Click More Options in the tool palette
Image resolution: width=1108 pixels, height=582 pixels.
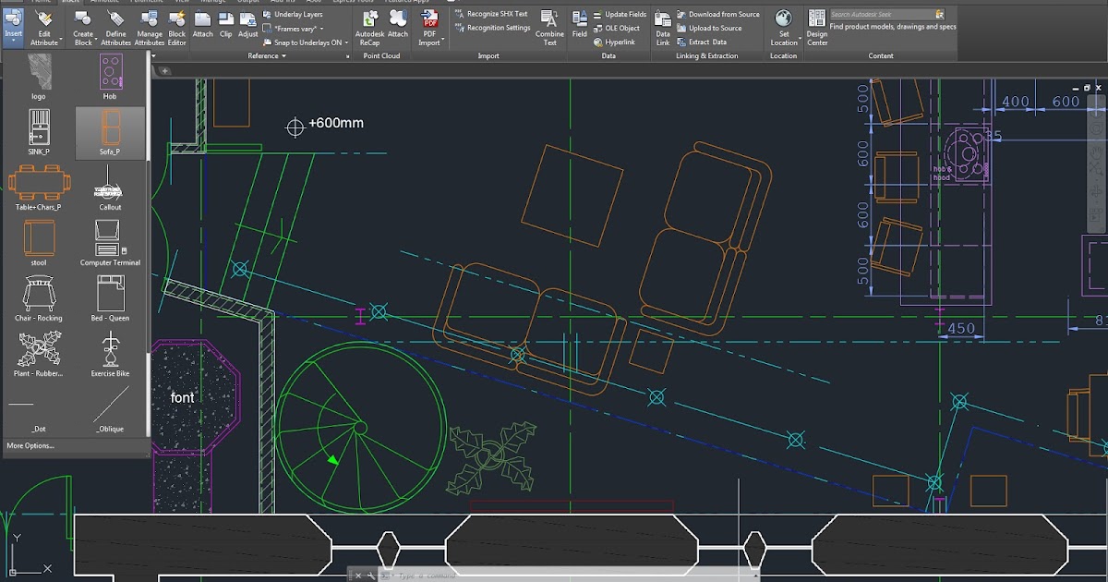(x=32, y=446)
